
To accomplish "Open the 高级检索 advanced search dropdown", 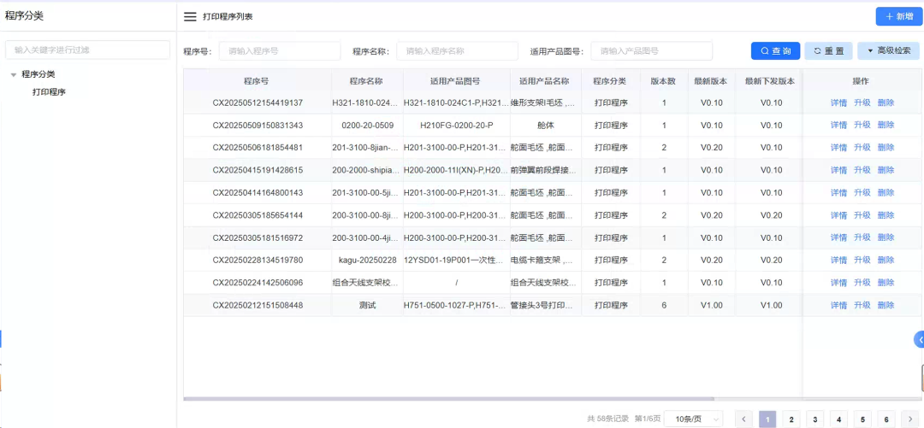I will [888, 51].
